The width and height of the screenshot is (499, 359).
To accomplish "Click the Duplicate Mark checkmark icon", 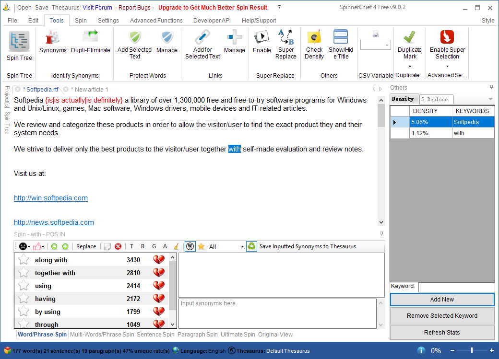I will (410, 37).
